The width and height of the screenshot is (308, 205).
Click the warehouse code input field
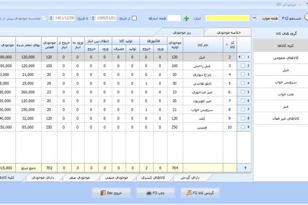point(174,18)
